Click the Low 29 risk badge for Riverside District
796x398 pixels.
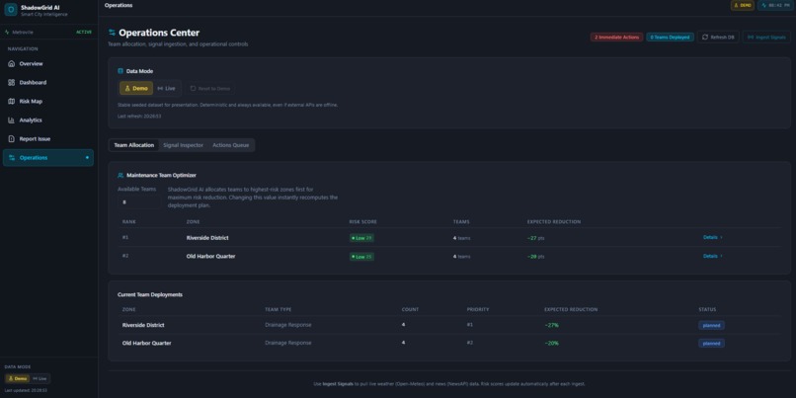361,238
